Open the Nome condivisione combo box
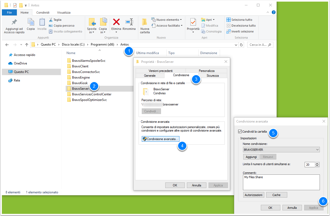The image size is (330, 216). (x=281, y=150)
